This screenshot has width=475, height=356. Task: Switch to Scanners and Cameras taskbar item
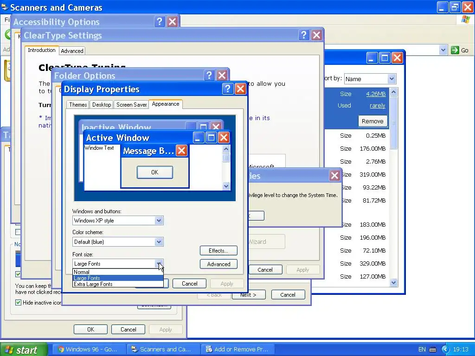(x=163, y=350)
